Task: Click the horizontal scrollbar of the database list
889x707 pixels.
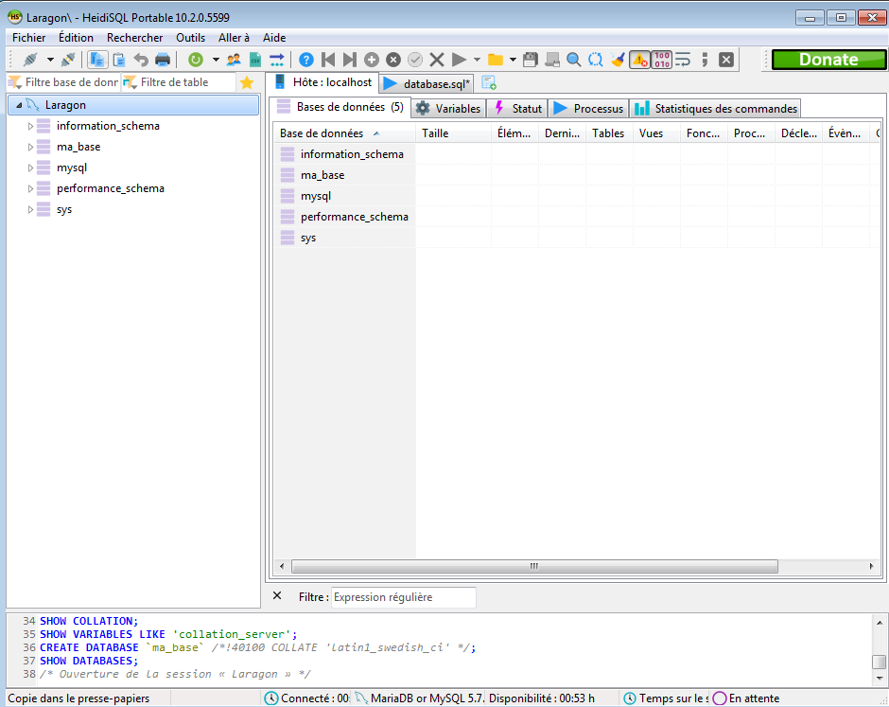Action: tap(534, 566)
